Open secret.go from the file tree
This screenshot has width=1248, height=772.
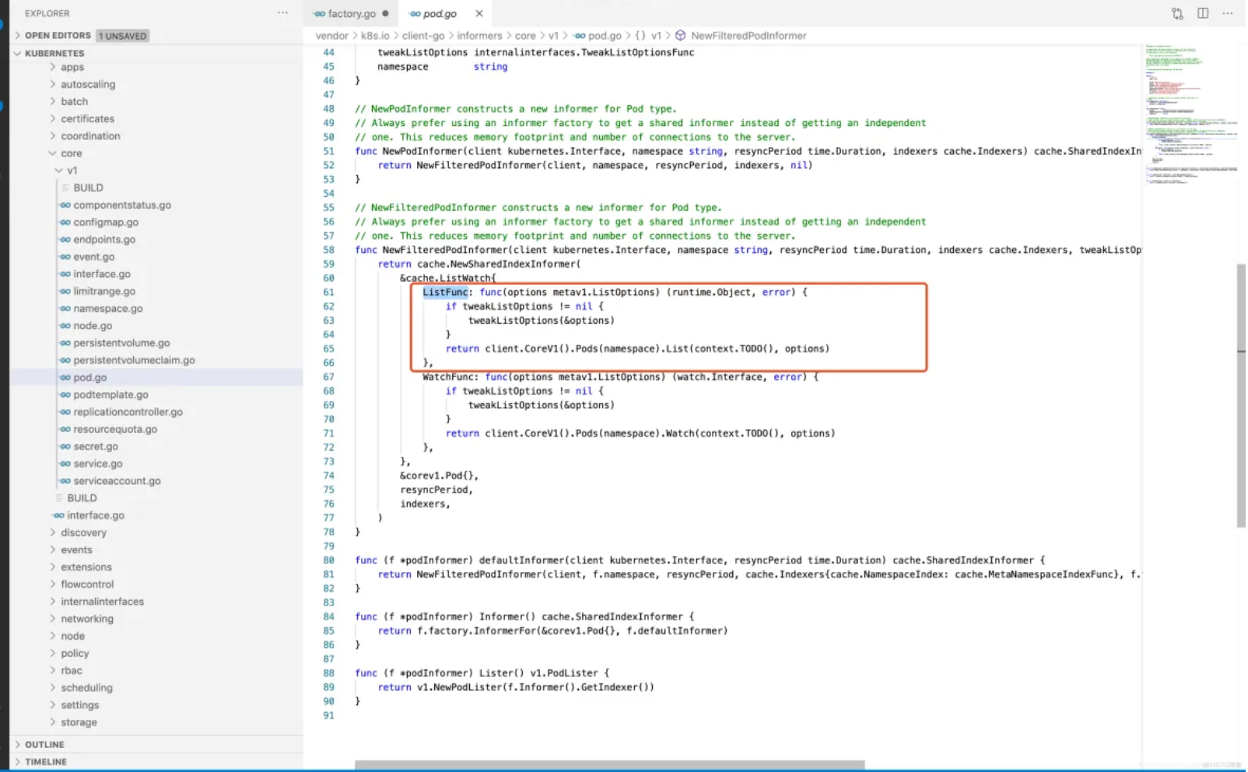click(96, 447)
